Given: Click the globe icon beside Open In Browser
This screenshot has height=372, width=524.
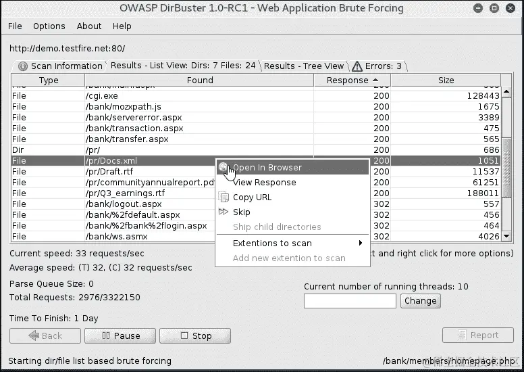Looking at the screenshot, I should coord(223,167).
